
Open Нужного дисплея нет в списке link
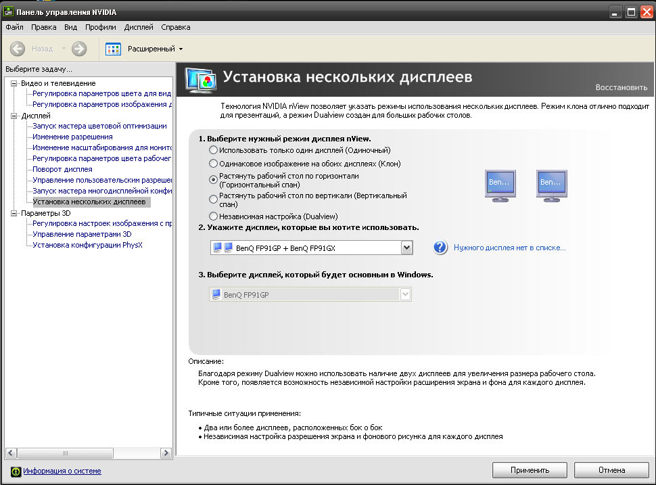(x=509, y=248)
